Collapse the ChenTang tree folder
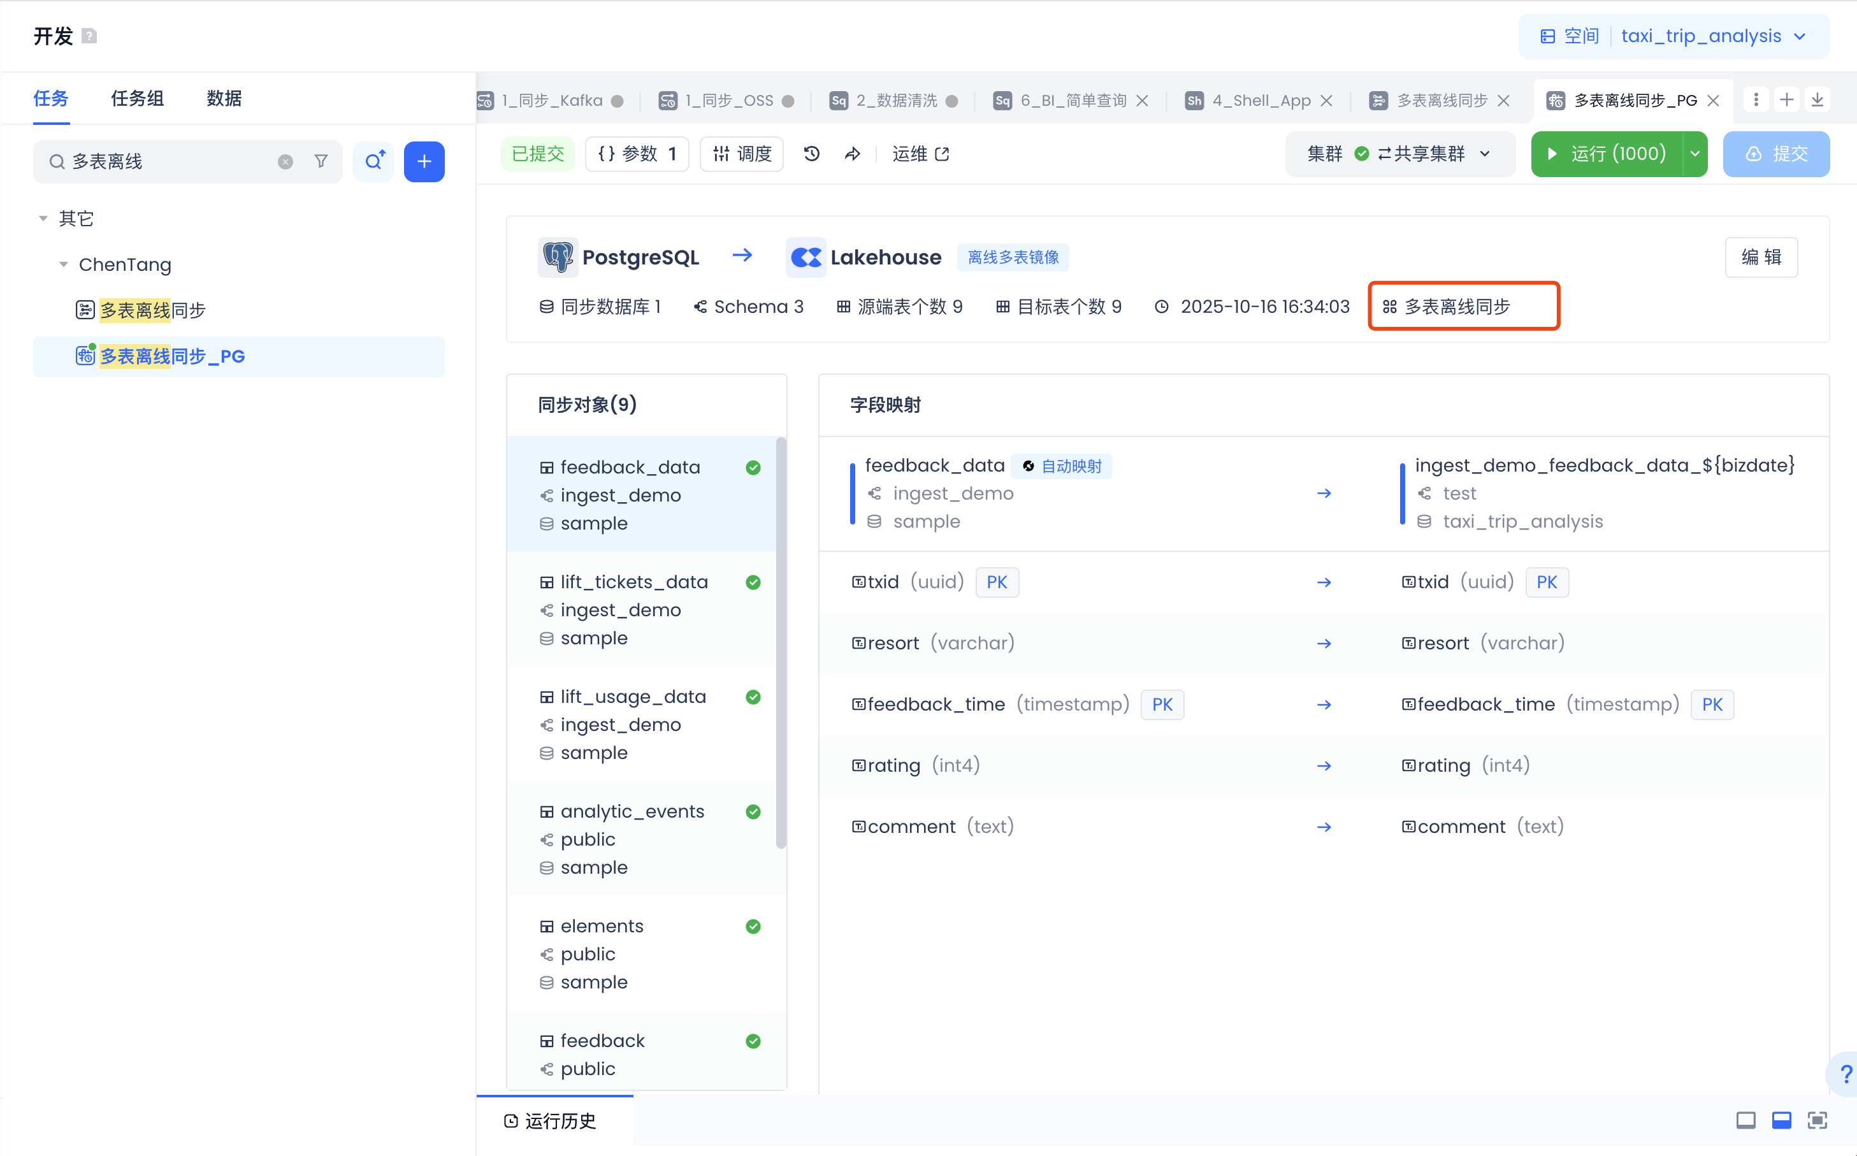This screenshot has height=1156, width=1857. 64,264
